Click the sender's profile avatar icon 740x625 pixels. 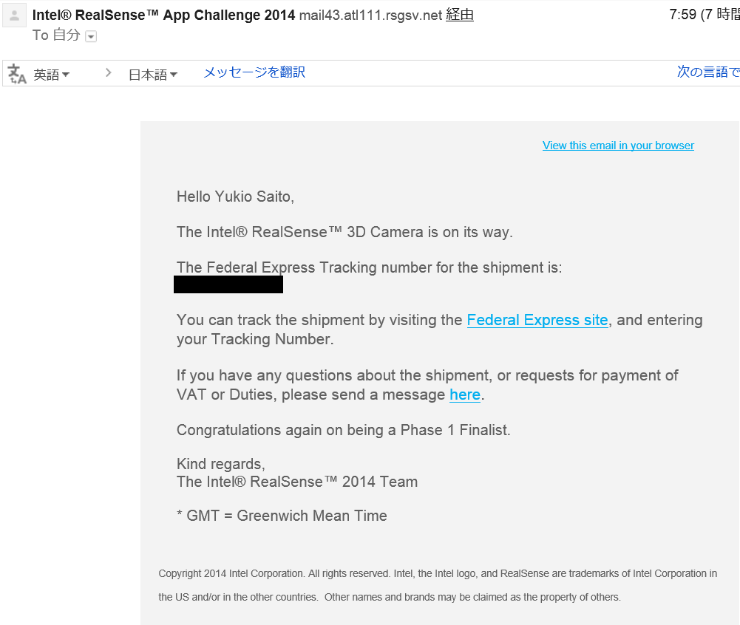[15, 16]
